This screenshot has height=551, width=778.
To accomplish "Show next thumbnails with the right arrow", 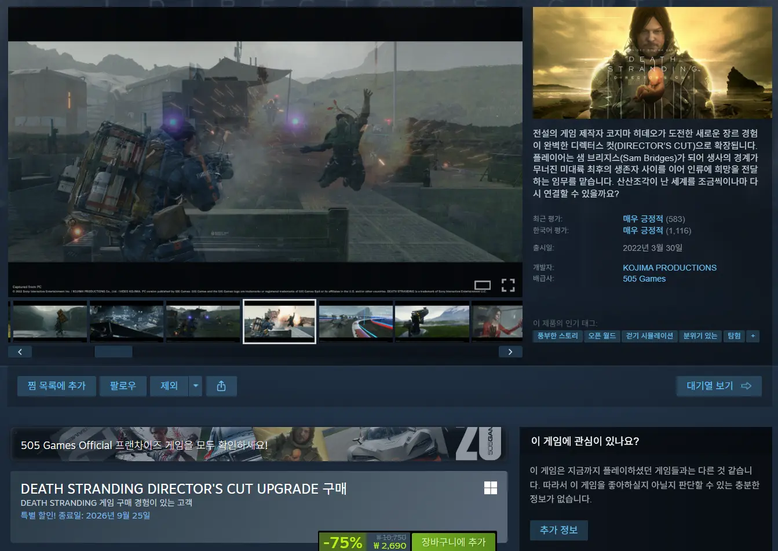I will (510, 352).
